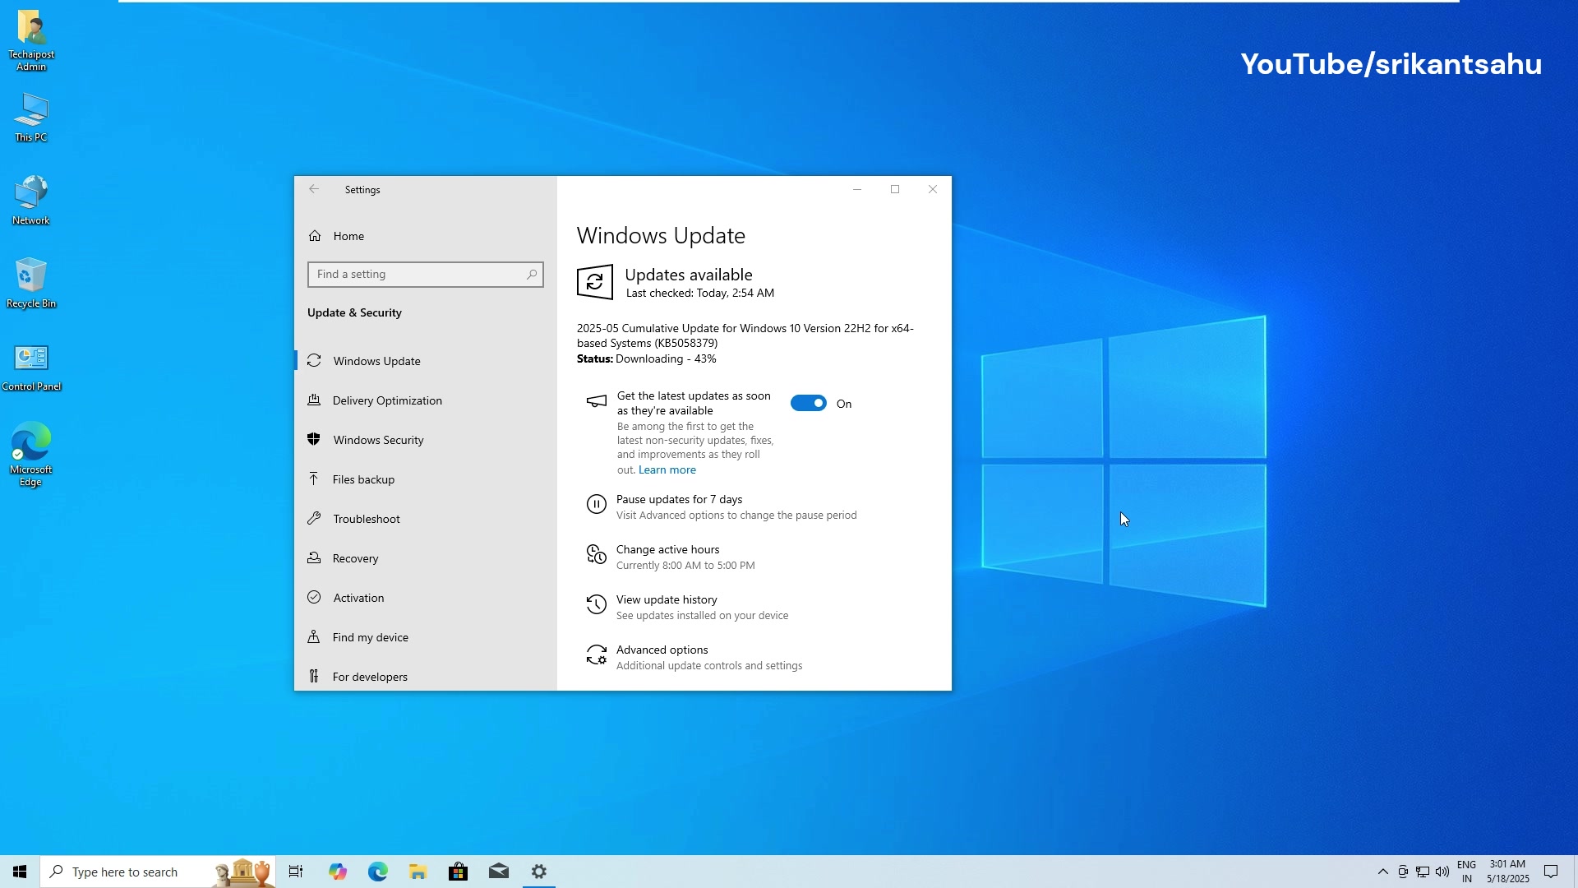Open Troubleshoot settings
The image size is (1578, 888).
366,518
